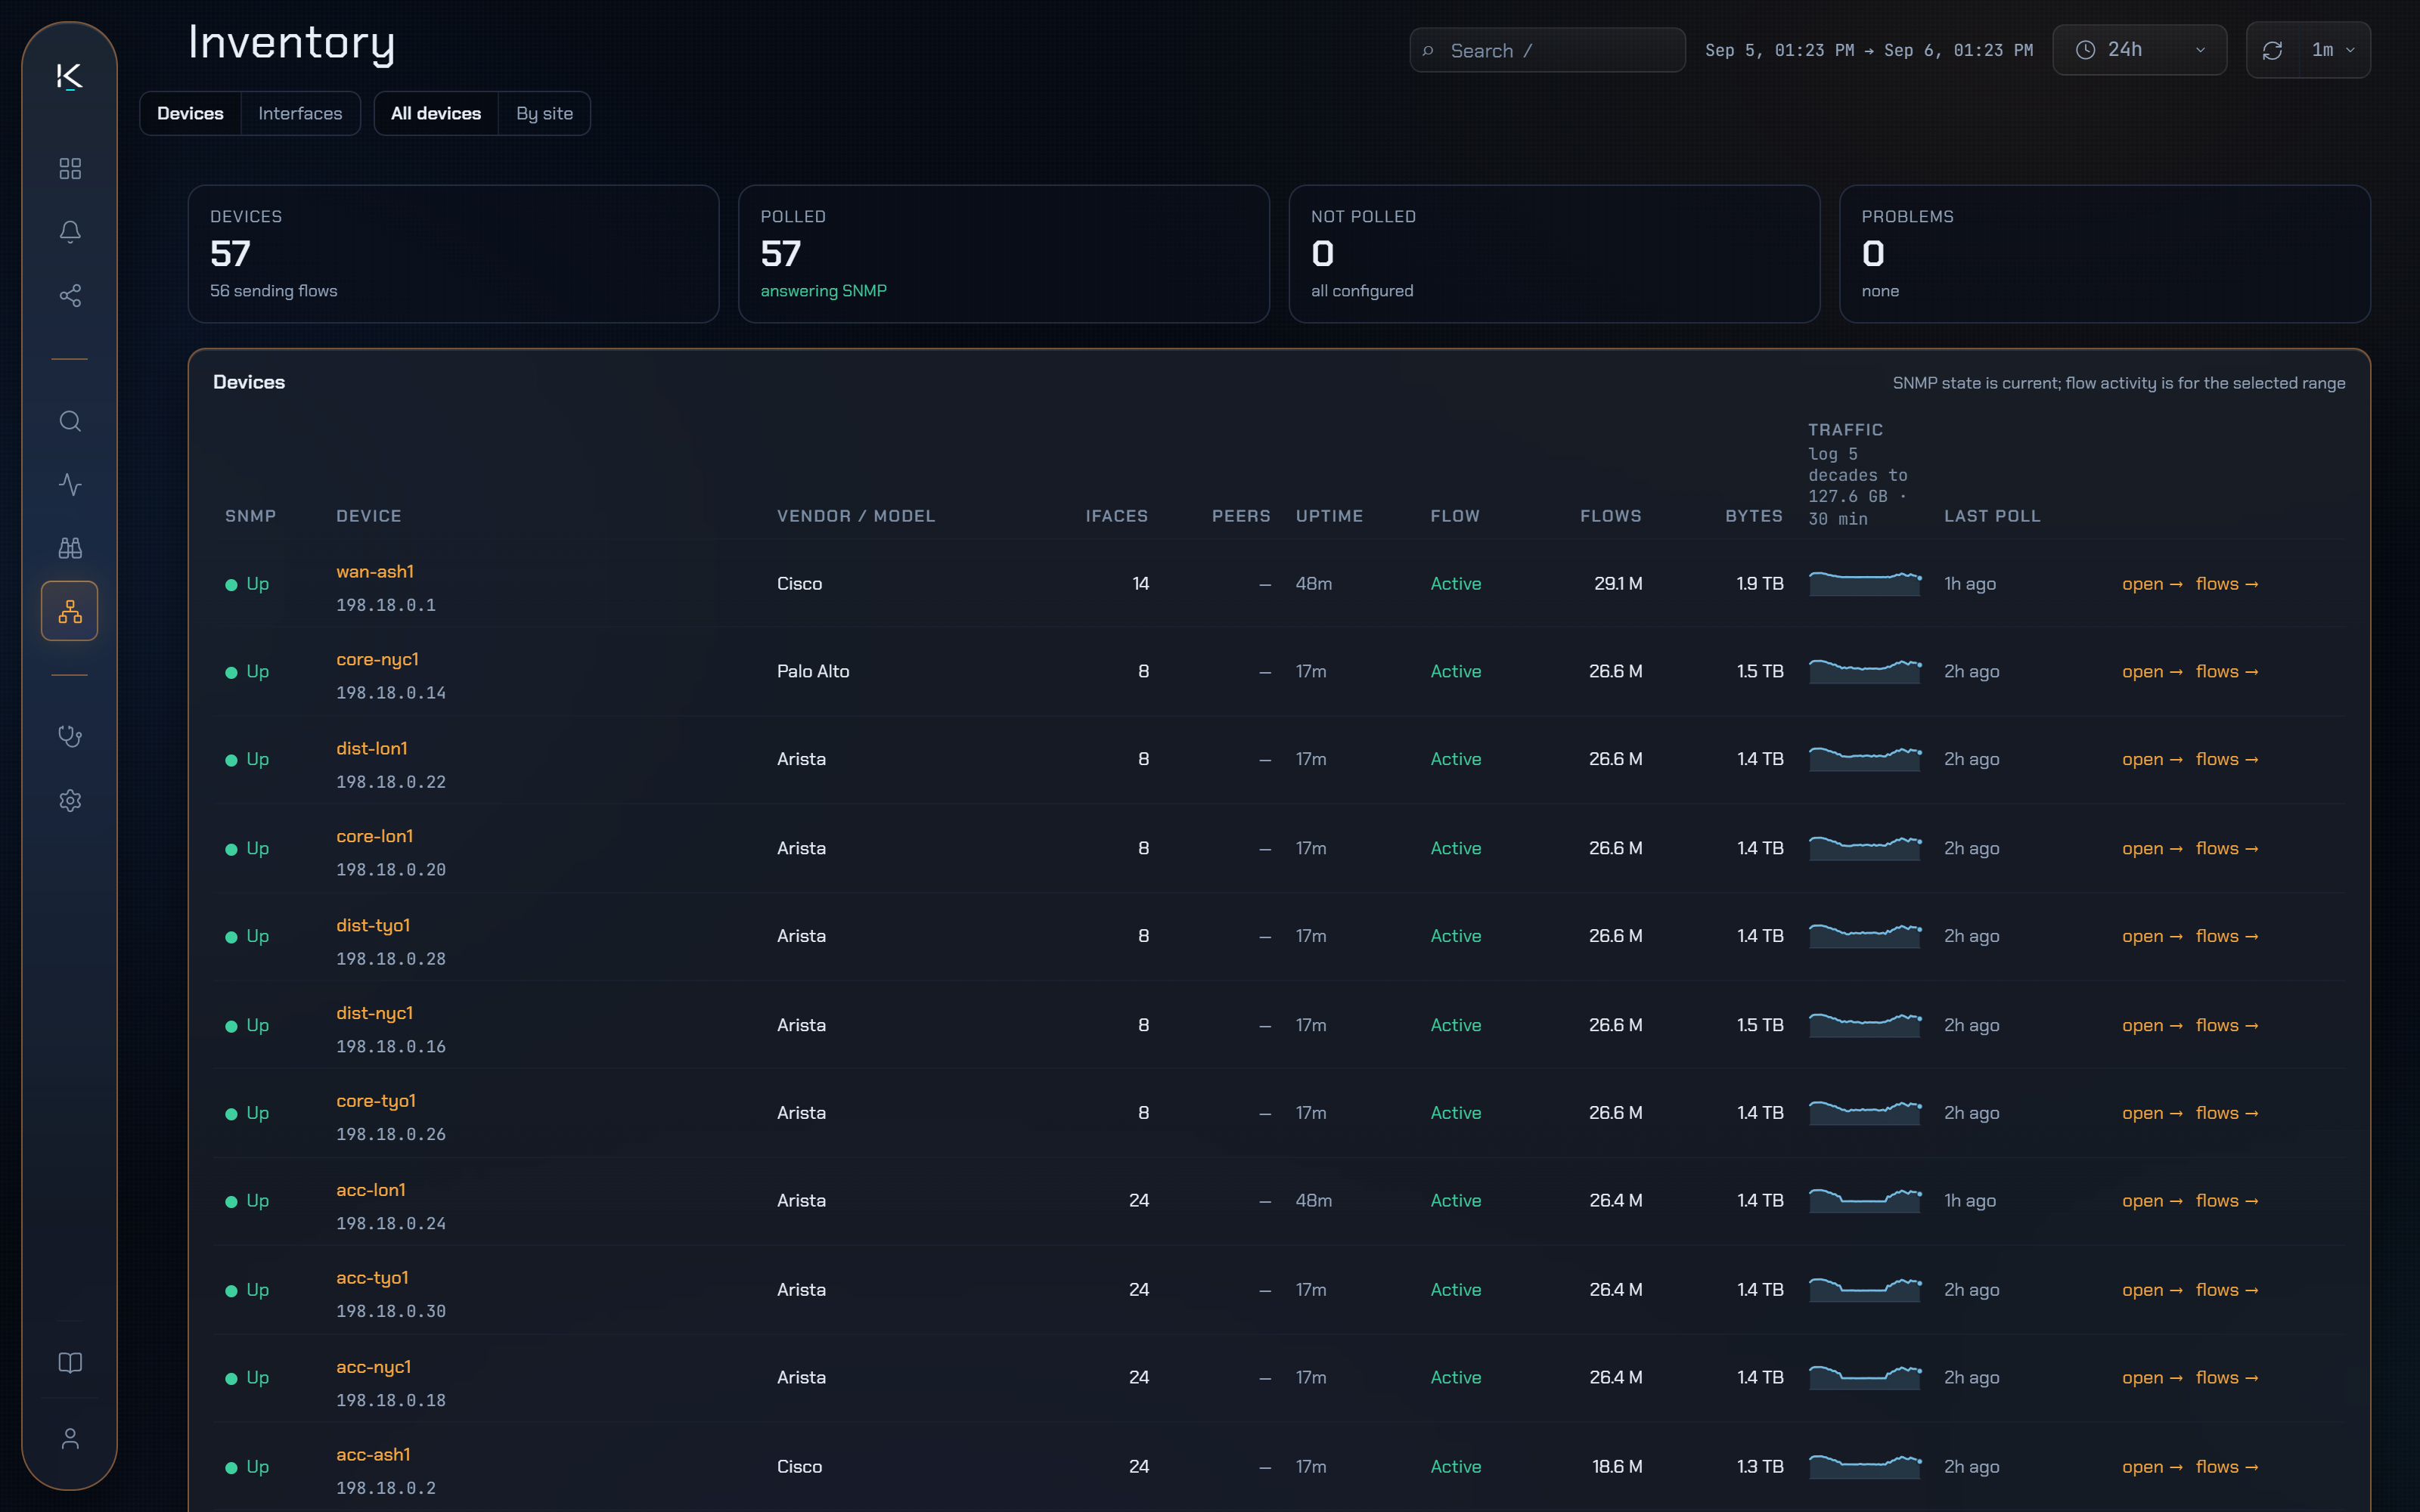
Task: Switch to the Interfaces tab
Action: click(x=300, y=113)
